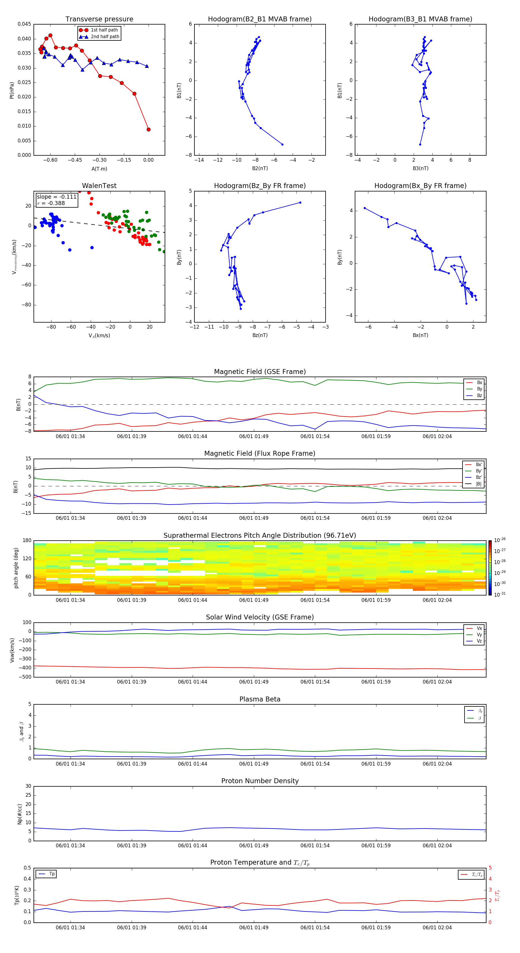Click the Vremaining(km/s) y-axis label
Screen dimensions: 520x953
tap(14, 257)
